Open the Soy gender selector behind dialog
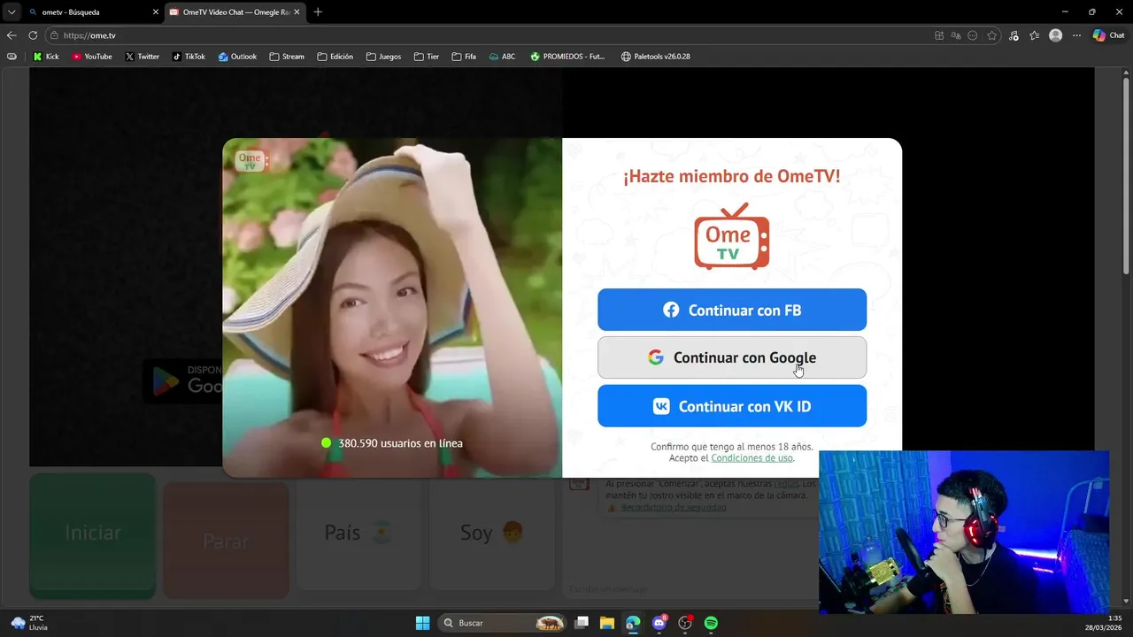 click(492, 533)
